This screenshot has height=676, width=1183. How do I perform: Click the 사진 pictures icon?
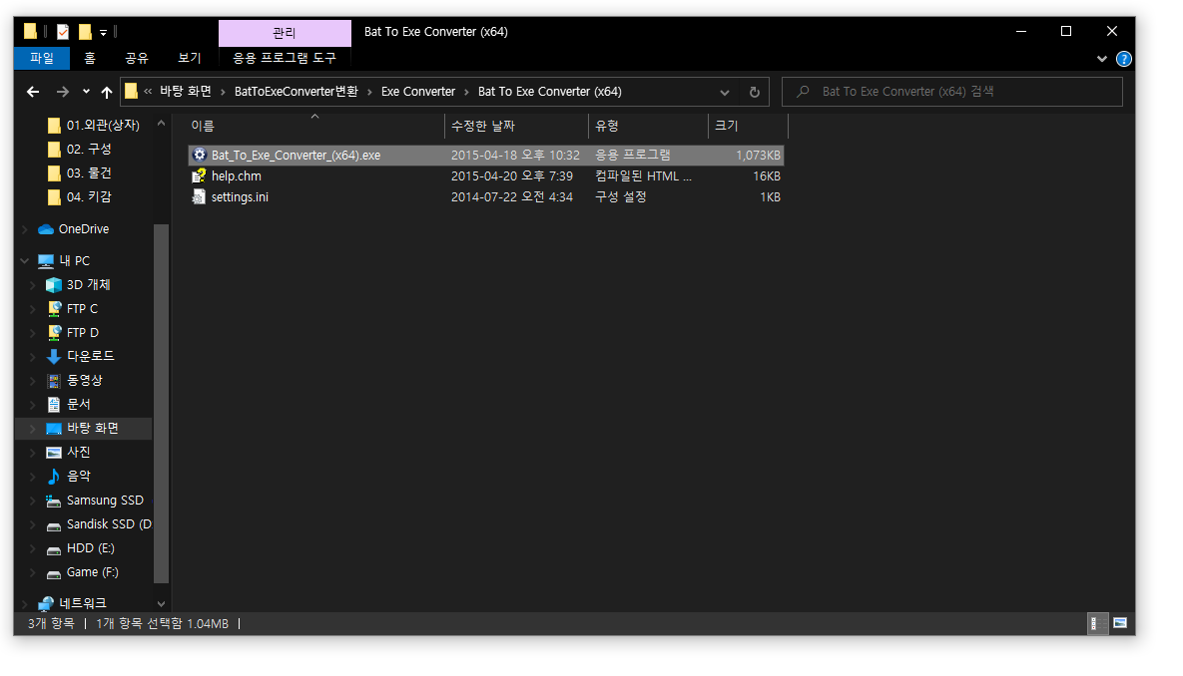(x=54, y=453)
